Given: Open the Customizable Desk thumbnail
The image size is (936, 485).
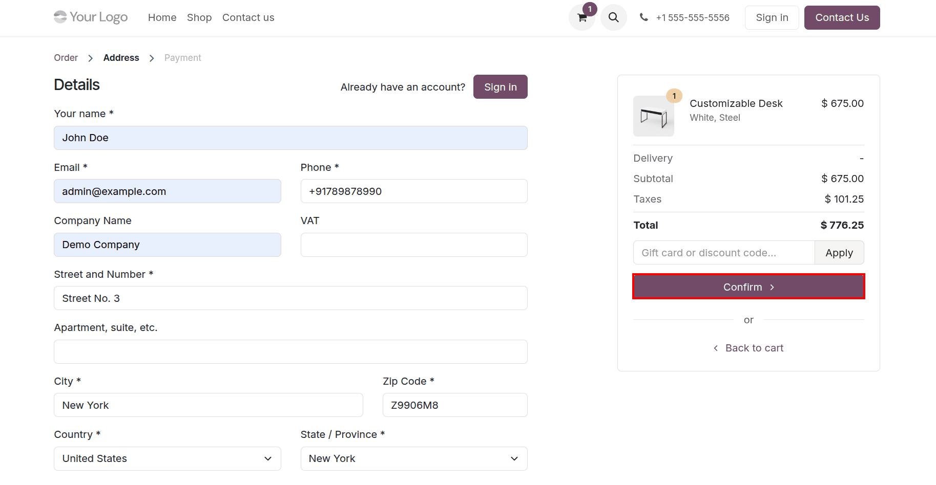Looking at the screenshot, I should click(x=654, y=116).
